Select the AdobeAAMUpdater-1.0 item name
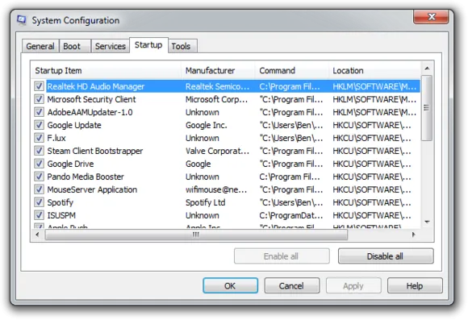The image size is (468, 320). (x=90, y=112)
